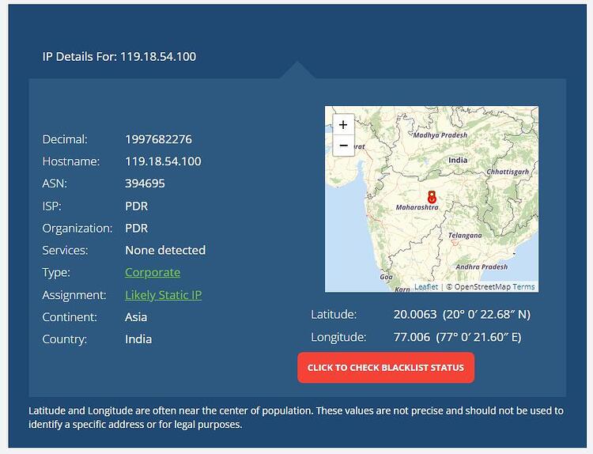The height and width of the screenshot is (454, 593).
Task: Zoom in on the map
Action: [343, 124]
